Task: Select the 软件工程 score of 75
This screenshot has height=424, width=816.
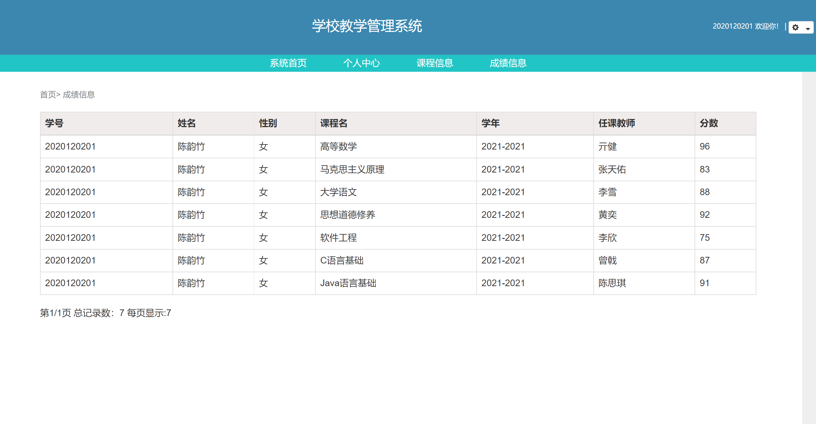Action: click(704, 237)
